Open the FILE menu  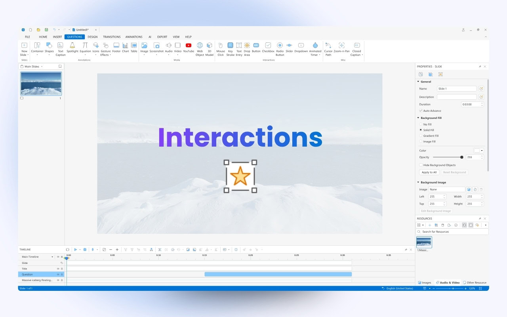pos(28,37)
